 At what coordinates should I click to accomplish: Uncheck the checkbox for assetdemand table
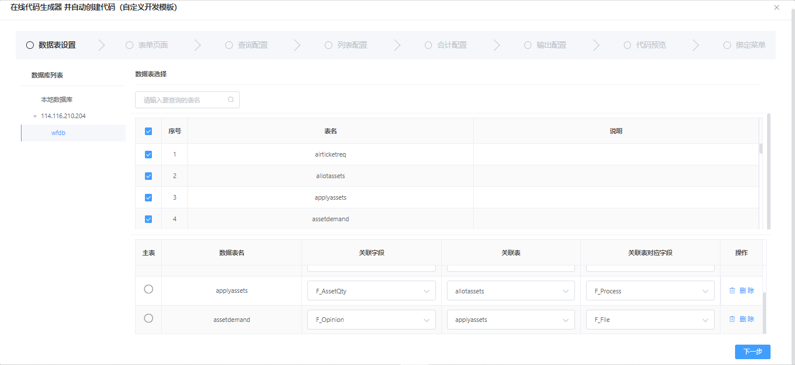point(148,219)
